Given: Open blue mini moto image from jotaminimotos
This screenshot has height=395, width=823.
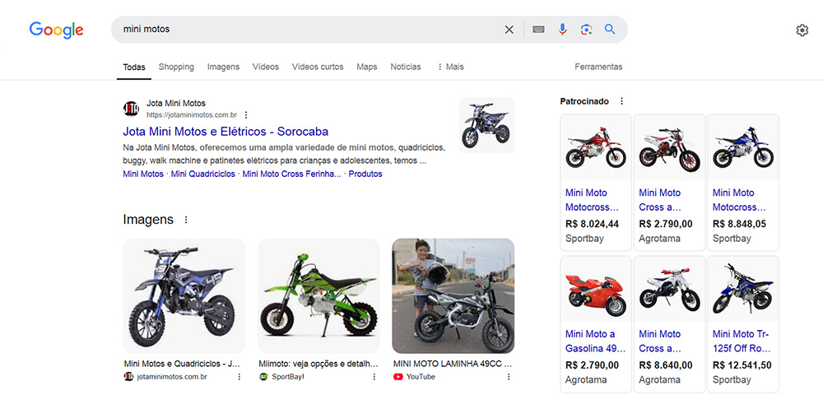Looking at the screenshot, I should (x=184, y=296).
